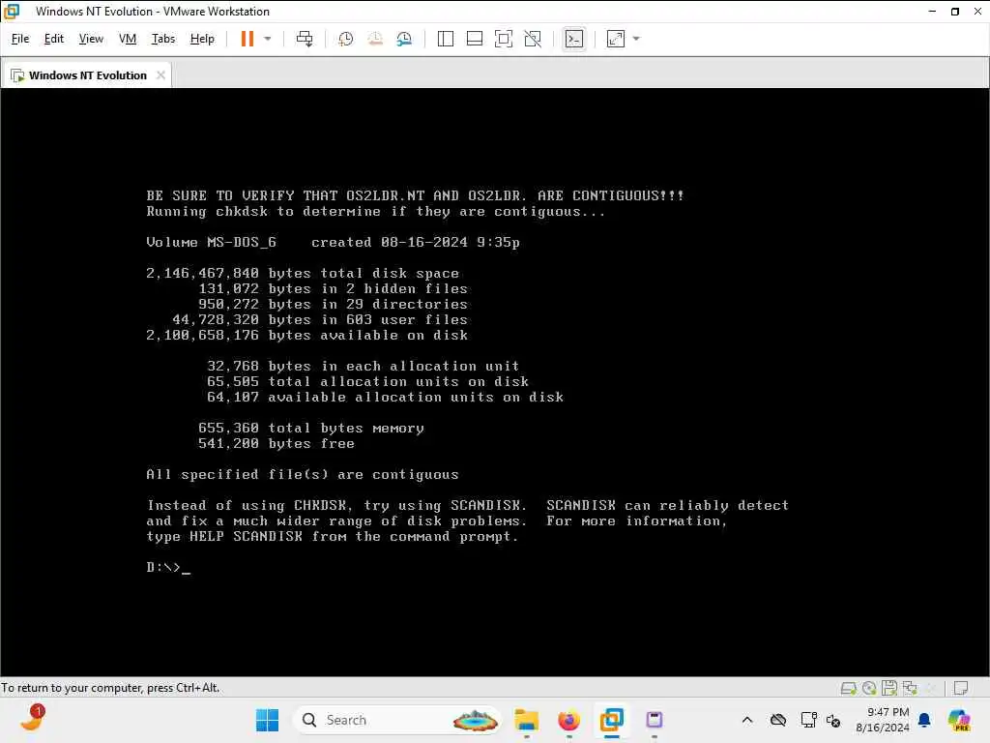Click the VMware Workstation title bar app icon
The height and width of the screenshot is (743, 990).
click(x=12, y=12)
